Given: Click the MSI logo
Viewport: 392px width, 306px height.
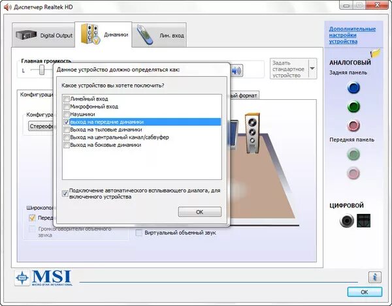Looking at the screenshot, I should [44, 278].
